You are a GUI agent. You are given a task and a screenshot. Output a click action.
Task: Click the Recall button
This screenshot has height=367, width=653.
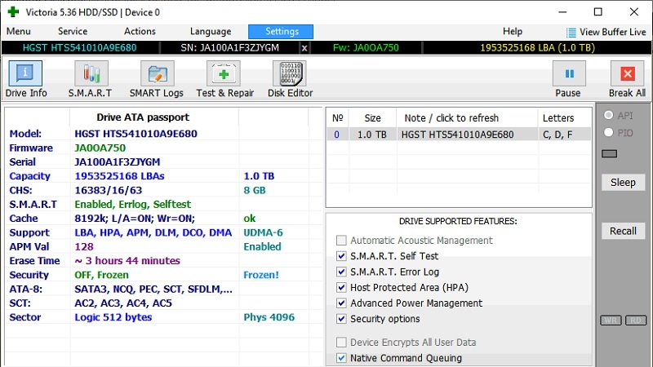[x=623, y=231]
